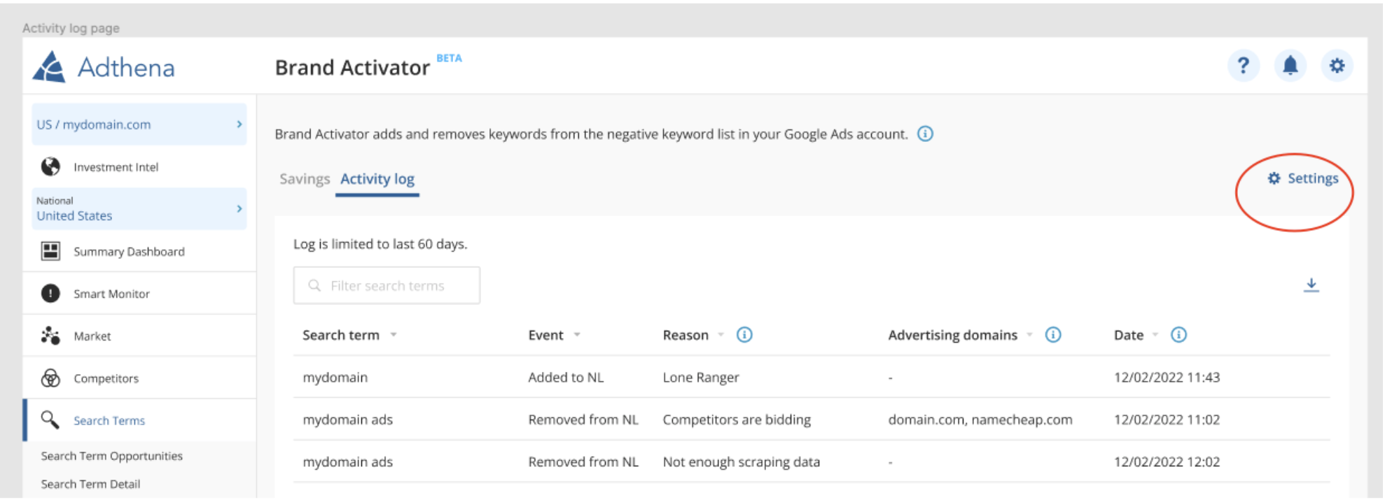Click info icon beside Advertising domains header
This screenshot has height=502, width=1385.
point(1052,335)
